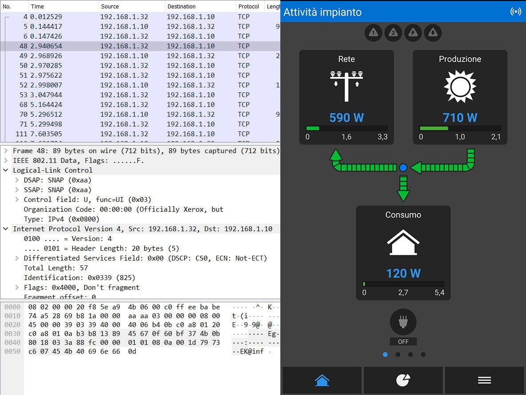
Task: Click the Type: IPv4 (0x0800) line
Action: [x=61, y=219]
